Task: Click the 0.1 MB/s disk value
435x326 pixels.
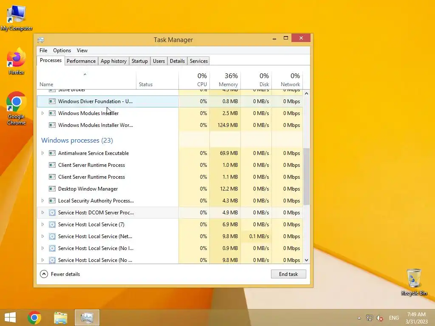Action: click(x=259, y=237)
